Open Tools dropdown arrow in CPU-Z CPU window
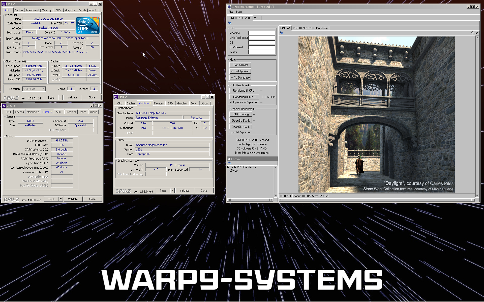Screen dimensions: 484x302 (x=60, y=97)
